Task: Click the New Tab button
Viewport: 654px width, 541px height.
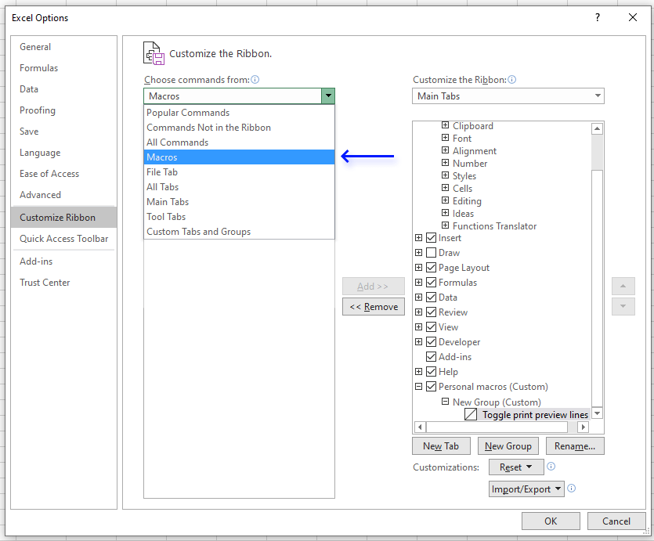Action: click(x=441, y=445)
